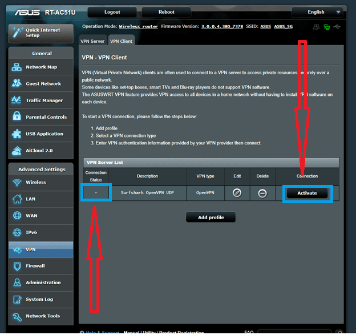Image resolution: width=356 pixels, height=335 pixels.
Task: Open Firewall from sidebar text
Action: [x=35, y=266]
